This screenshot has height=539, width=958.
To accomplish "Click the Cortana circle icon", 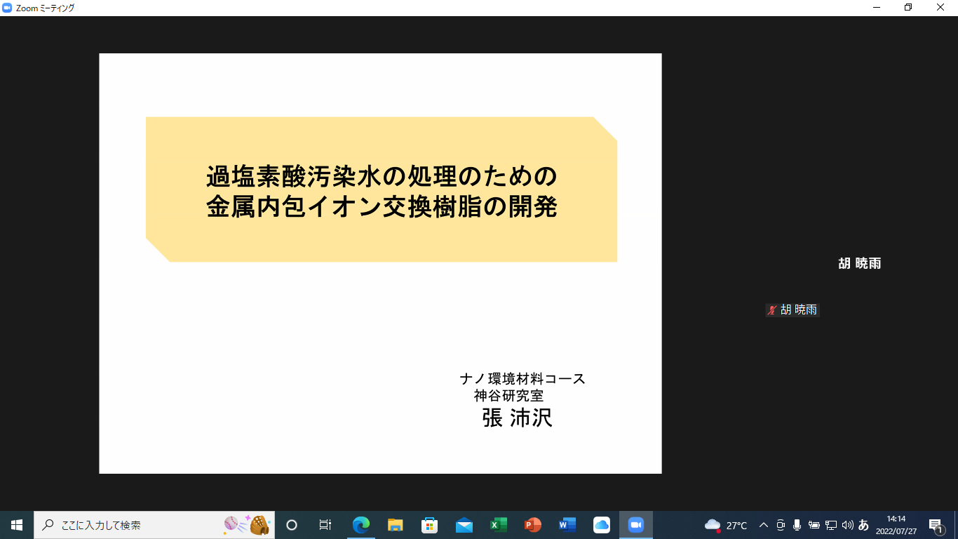I will tap(292, 525).
